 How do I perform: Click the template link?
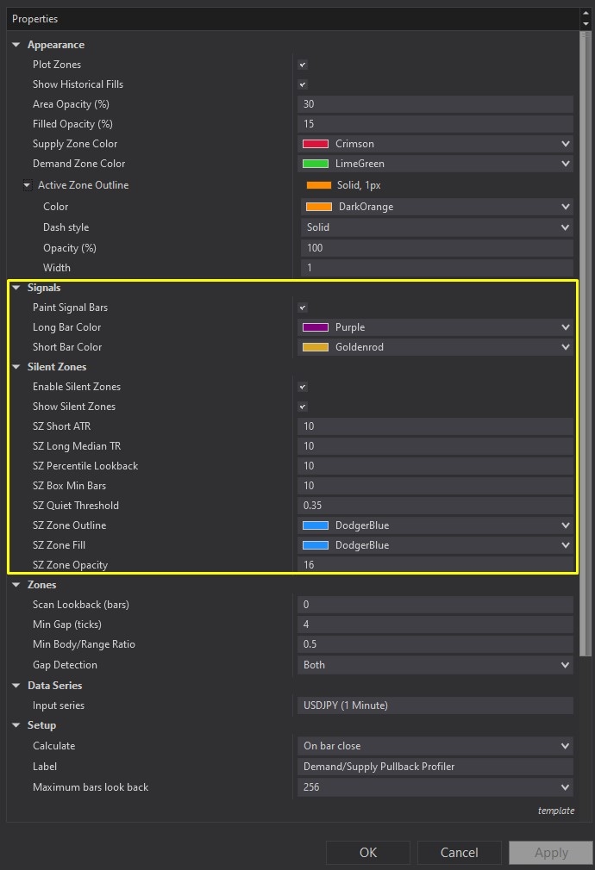point(556,811)
